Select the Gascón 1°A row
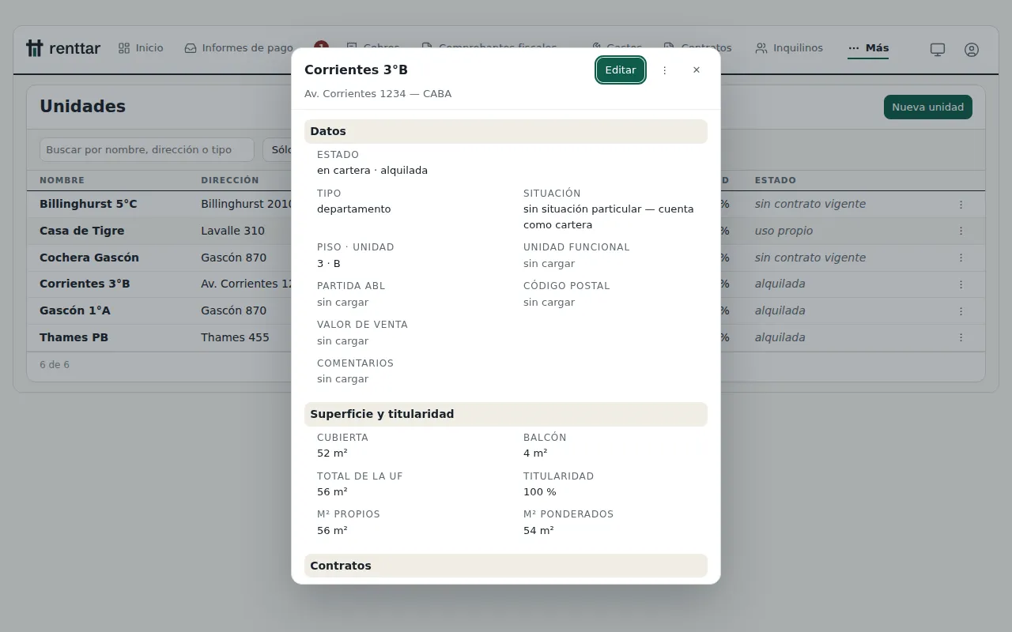The height and width of the screenshot is (632, 1012). 506,311
